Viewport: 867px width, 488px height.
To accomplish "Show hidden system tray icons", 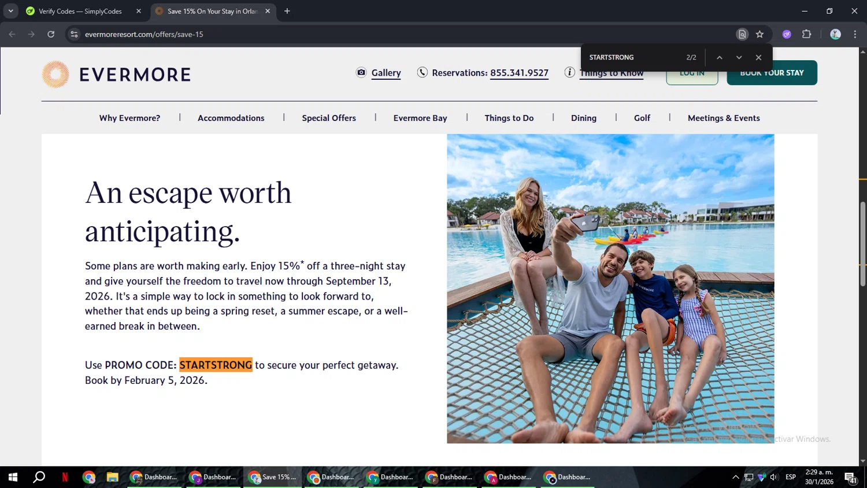I will [736, 477].
